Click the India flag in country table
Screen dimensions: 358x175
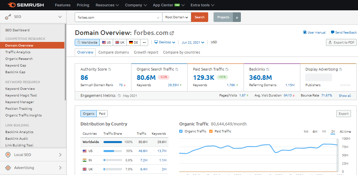tap(84, 160)
